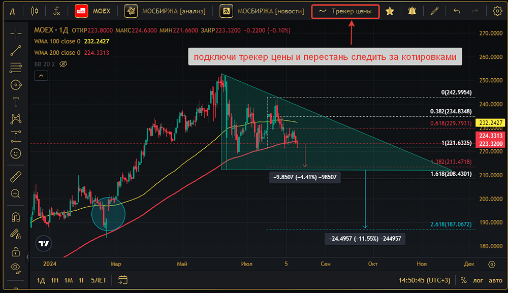Lock all drawing tools

16,251
